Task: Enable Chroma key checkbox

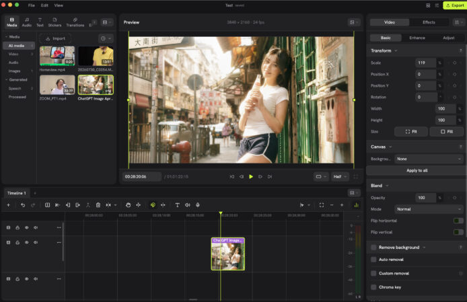Action: [x=373, y=287]
